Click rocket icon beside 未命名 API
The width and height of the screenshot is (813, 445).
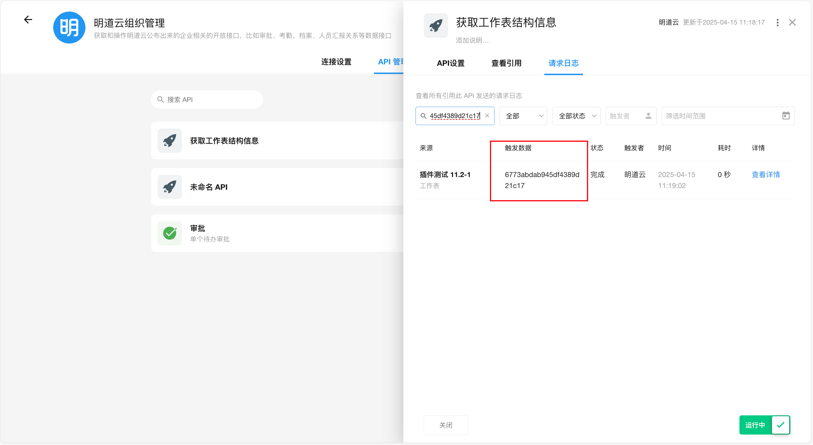click(169, 187)
